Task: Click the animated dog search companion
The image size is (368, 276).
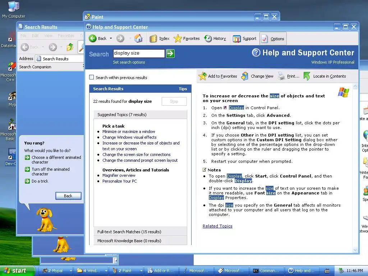Action: (x=45, y=220)
